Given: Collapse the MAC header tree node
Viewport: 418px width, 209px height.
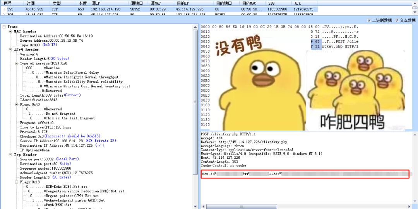Looking at the screenshot, I should pos(10,31).
